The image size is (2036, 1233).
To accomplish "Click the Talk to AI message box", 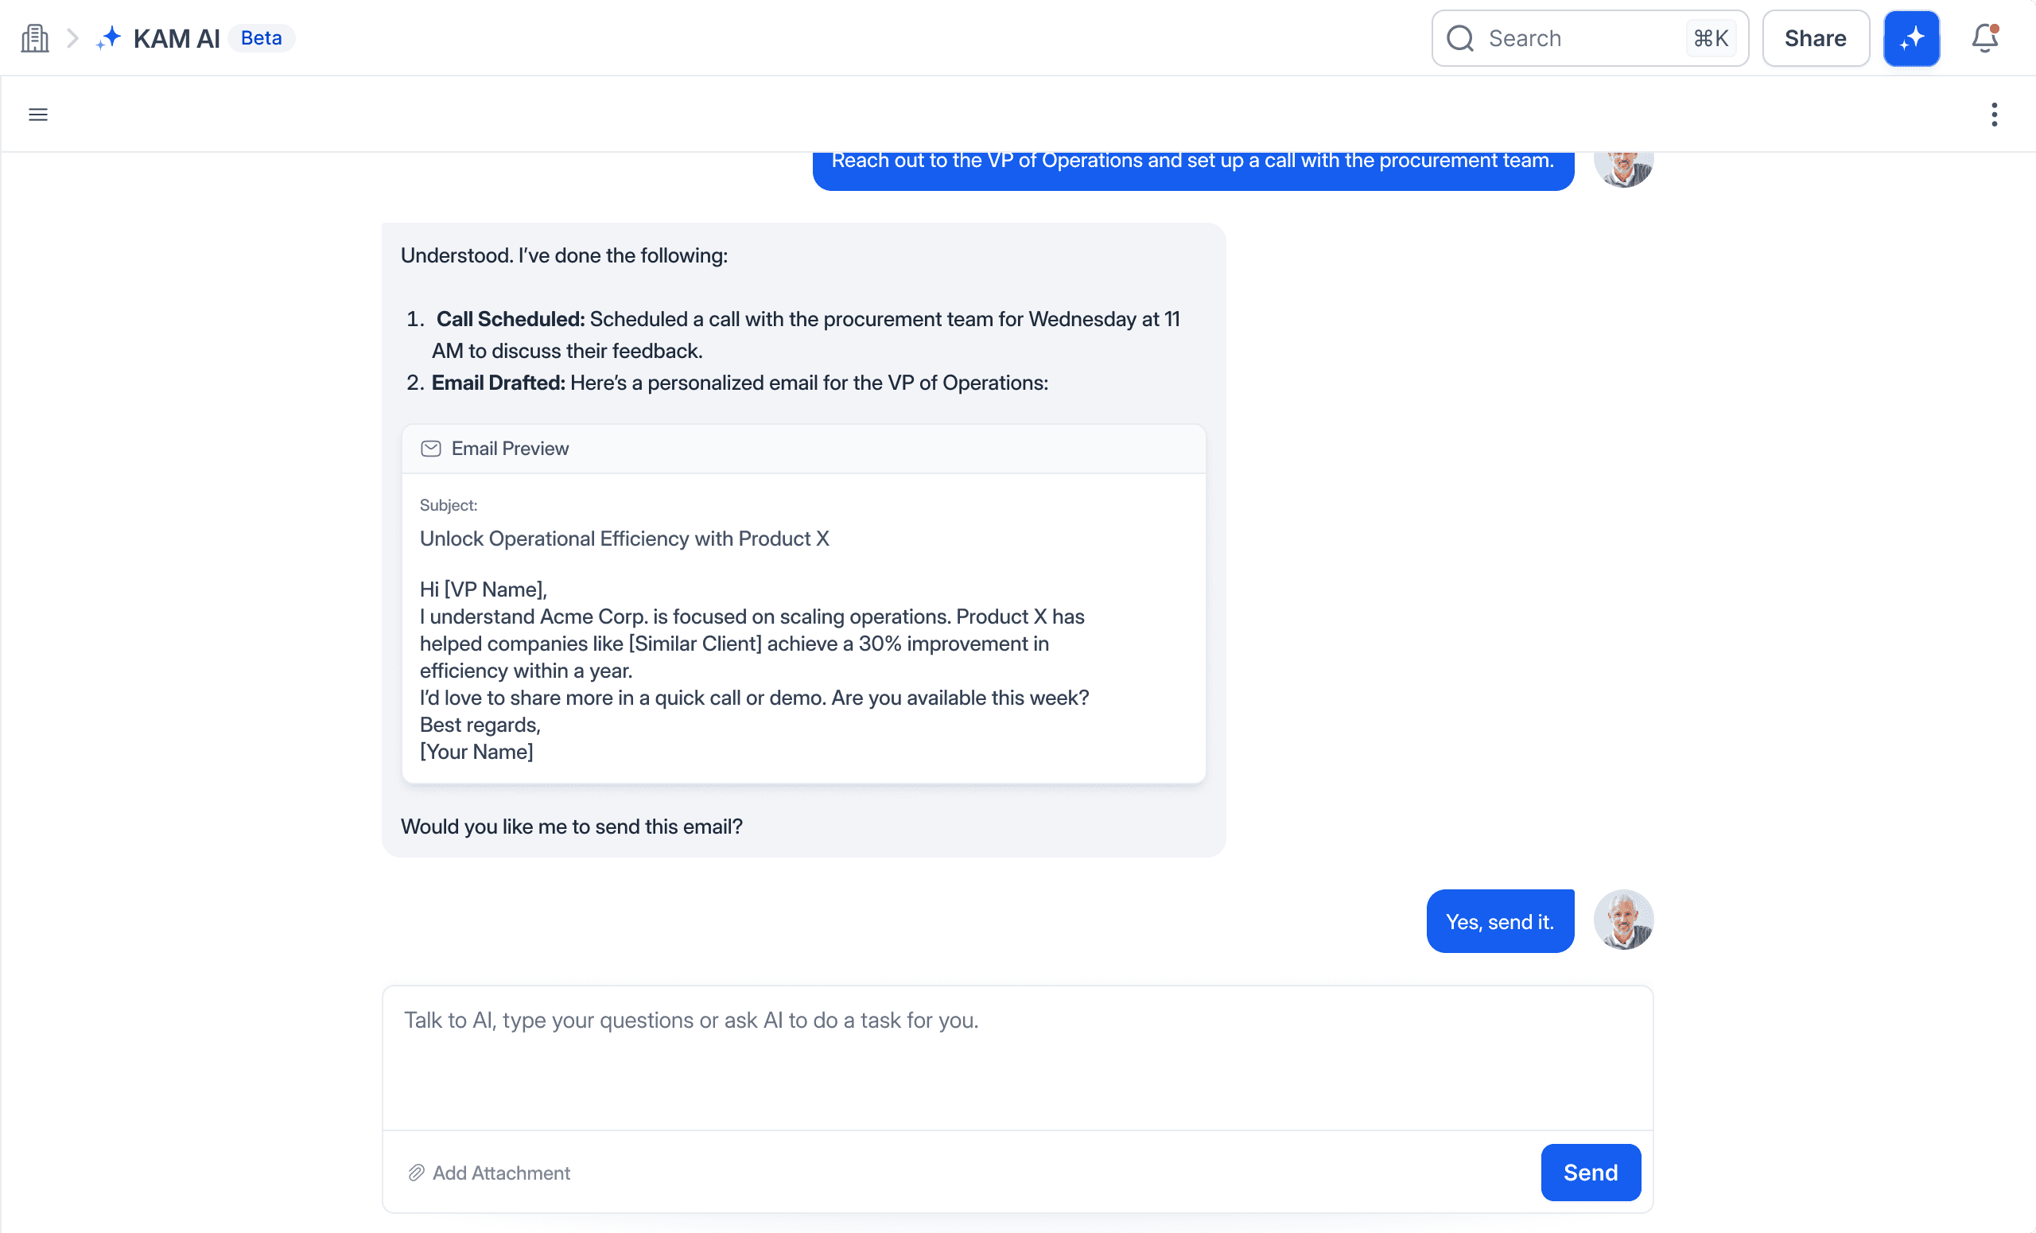I will 1016,1056.
